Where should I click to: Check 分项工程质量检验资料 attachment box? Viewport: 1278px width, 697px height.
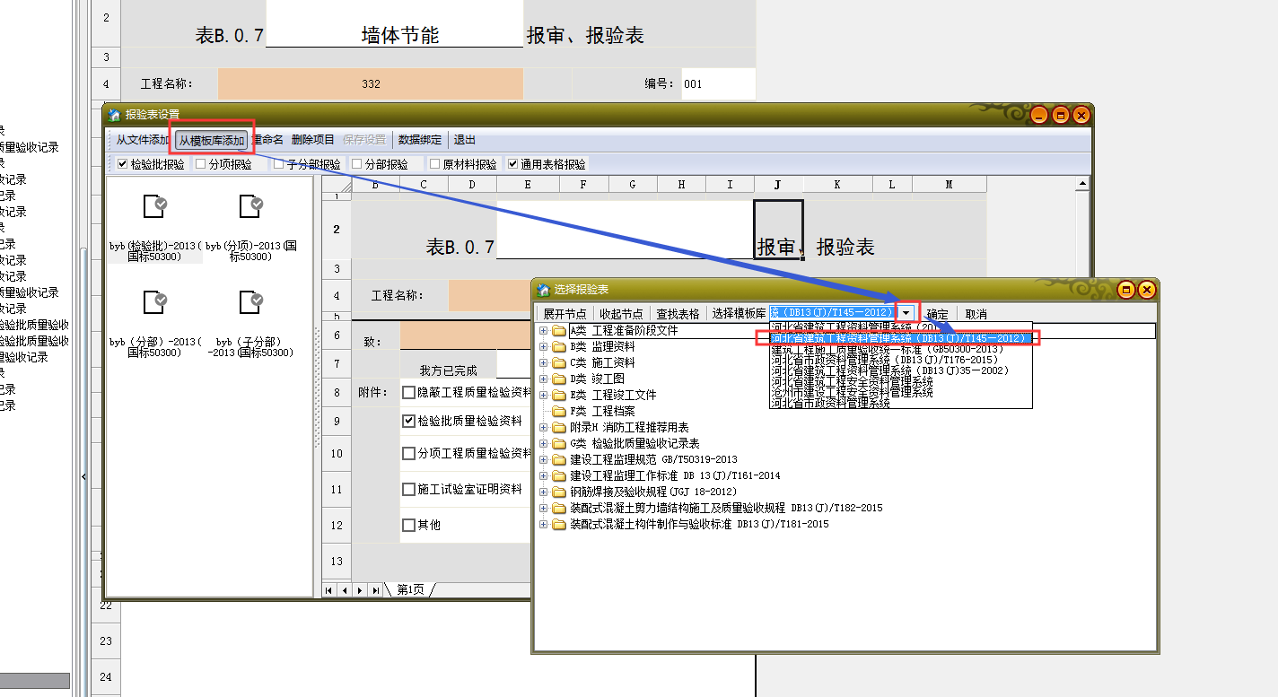409,454
